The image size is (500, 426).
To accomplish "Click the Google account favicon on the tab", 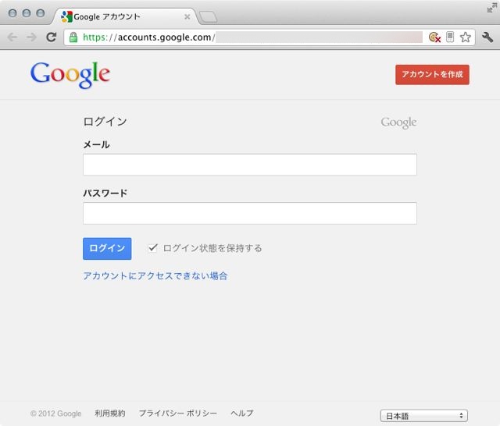I will point(66,16).
